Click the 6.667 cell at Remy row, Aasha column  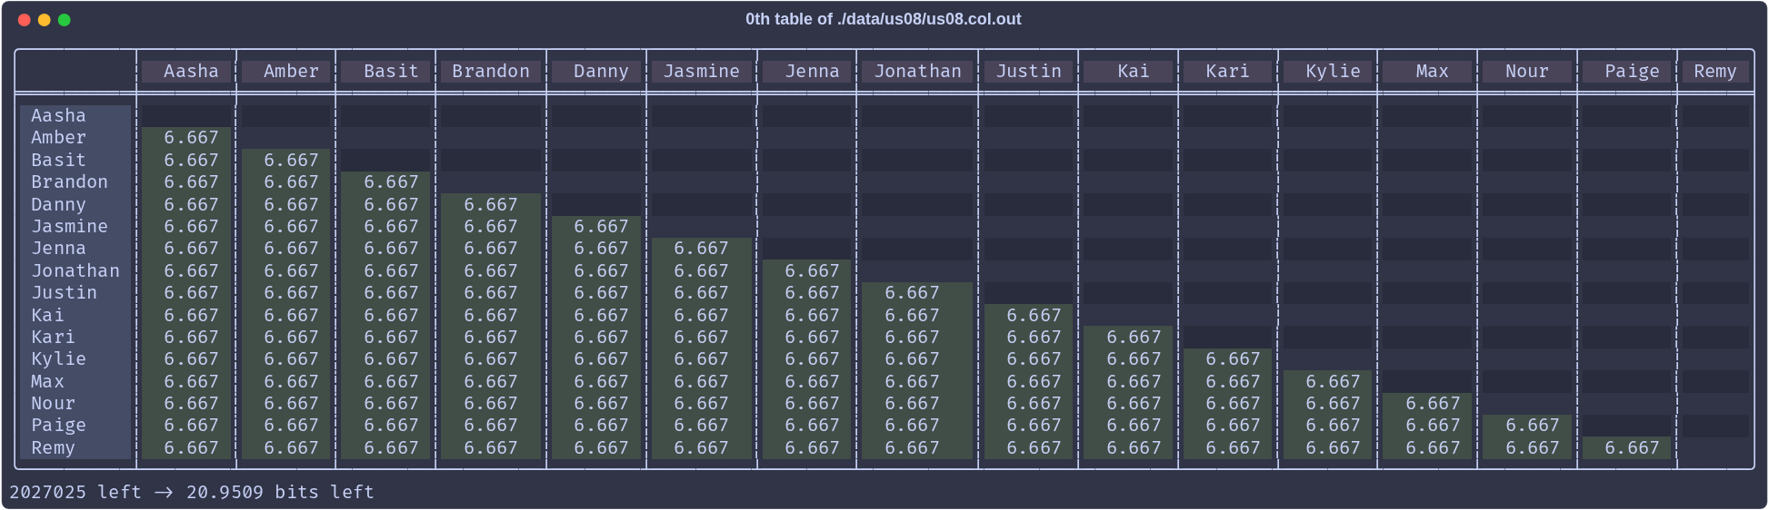click(186, 448)
